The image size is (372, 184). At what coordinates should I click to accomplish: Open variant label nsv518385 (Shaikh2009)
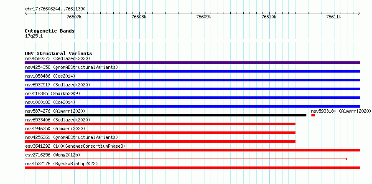click(x=53, y=93)
